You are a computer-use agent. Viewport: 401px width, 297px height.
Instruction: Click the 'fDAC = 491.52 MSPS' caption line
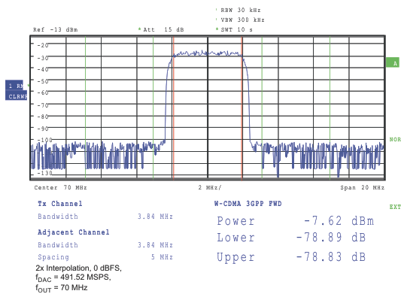[x=73, y=278]
